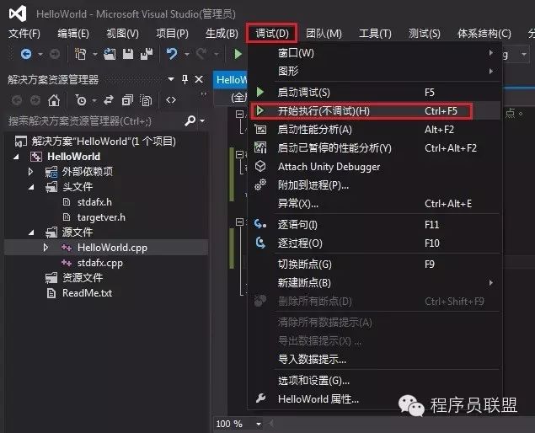535x433 pixels.
Task: Click the search magnifier in Solution Explorer
Action: pyautogui.click(x=190, y=120)
